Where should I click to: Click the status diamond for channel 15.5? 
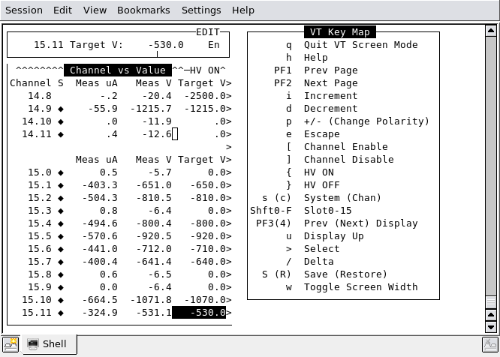coord(61,236)
